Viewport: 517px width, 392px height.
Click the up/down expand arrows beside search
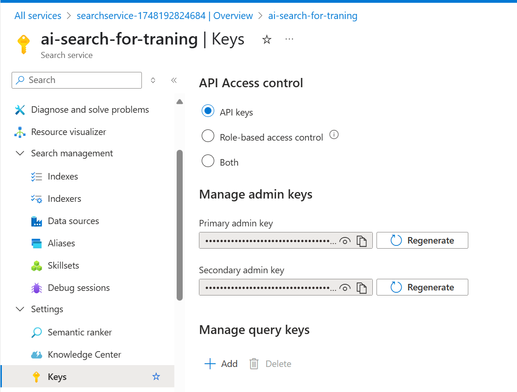pos(153,80)
